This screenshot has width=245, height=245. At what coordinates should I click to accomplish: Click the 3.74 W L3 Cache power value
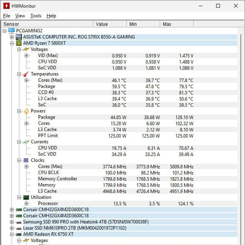click(119, 130)
